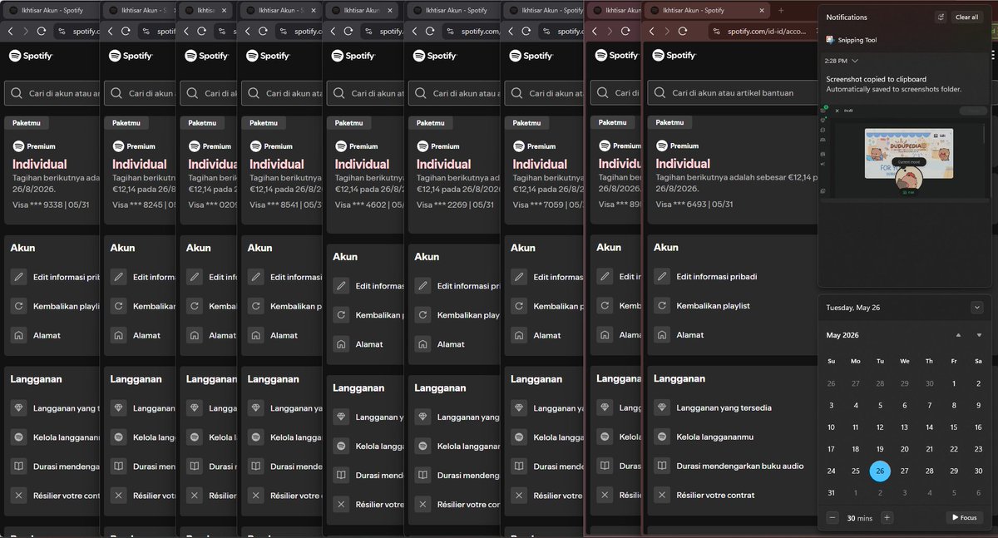Click Spotify circle icon beside full Kelola langgananmu
This screenshot has width=998, height=538.
click(662, 437)
